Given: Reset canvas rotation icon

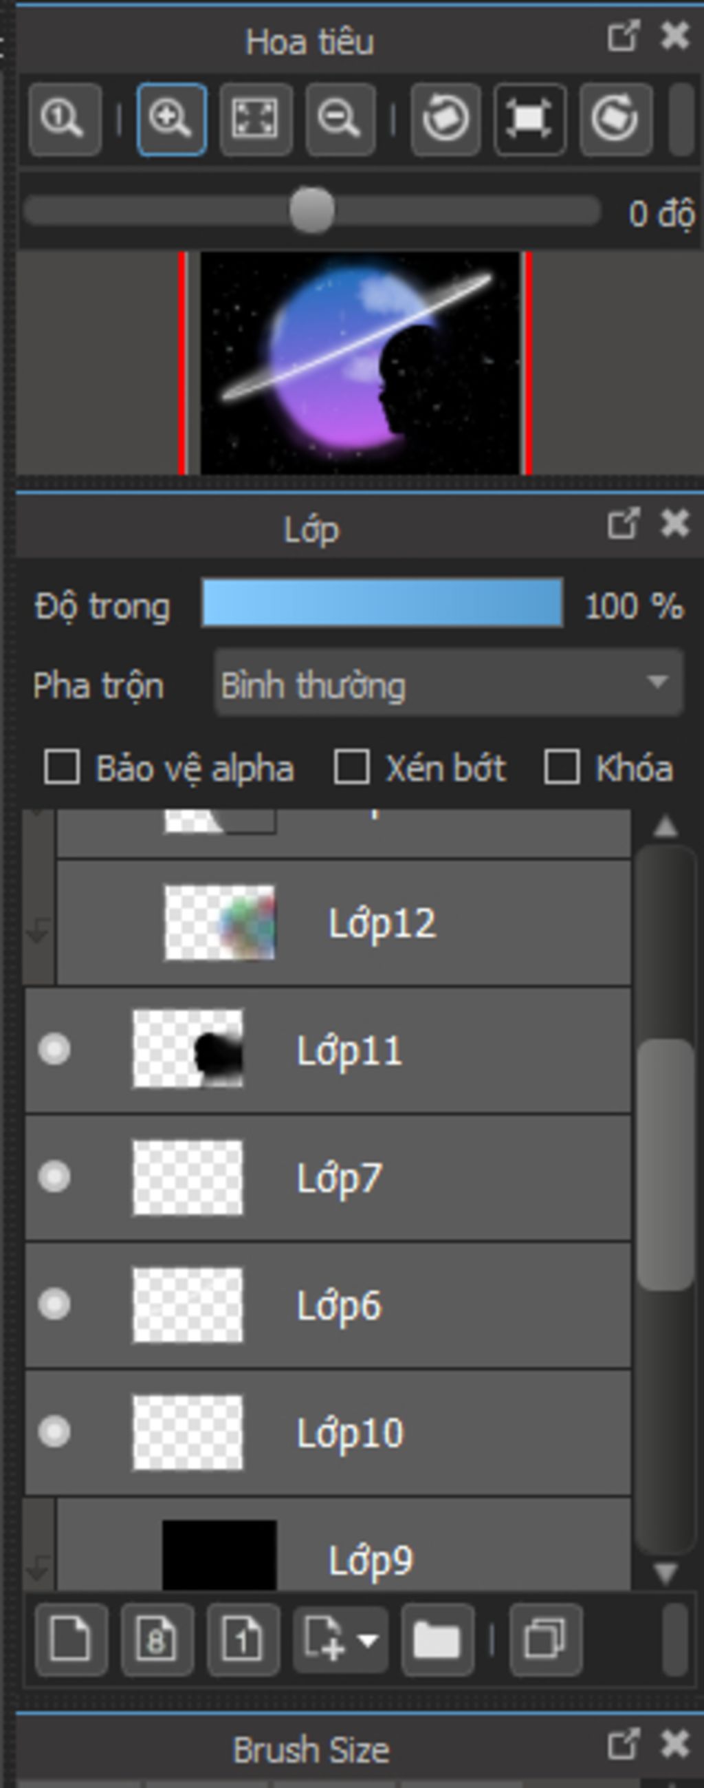Looking at the screenshot, I should [x=530, y=120].
